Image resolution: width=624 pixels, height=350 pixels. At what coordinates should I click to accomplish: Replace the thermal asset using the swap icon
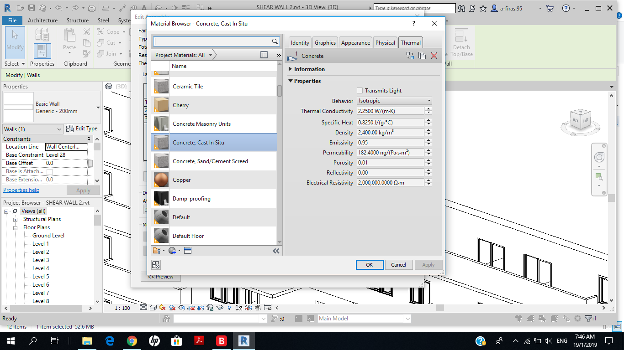pos(409,56)
